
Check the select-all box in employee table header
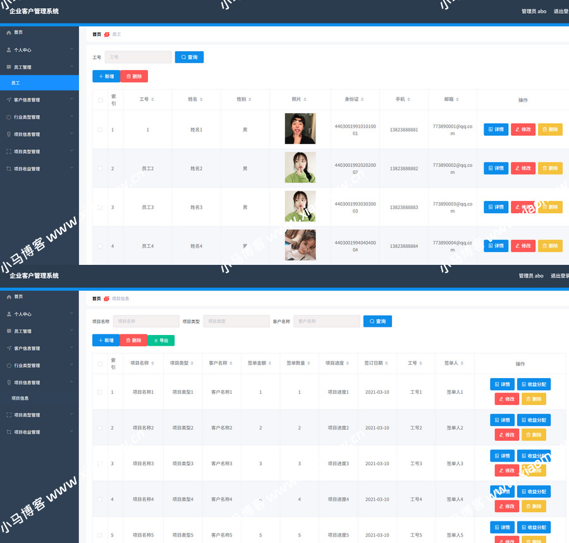pyautogui.click(x=100, y=100)
